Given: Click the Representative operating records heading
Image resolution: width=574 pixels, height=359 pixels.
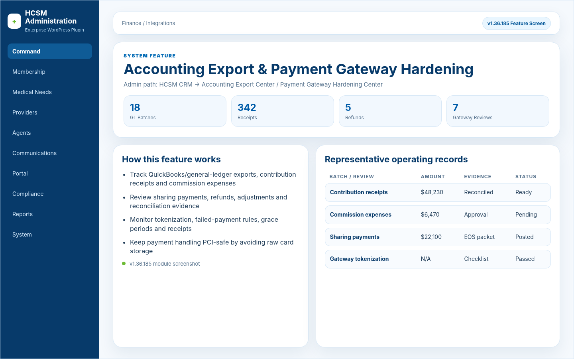Looking at the screenshot, I should (x=396, y=160).
